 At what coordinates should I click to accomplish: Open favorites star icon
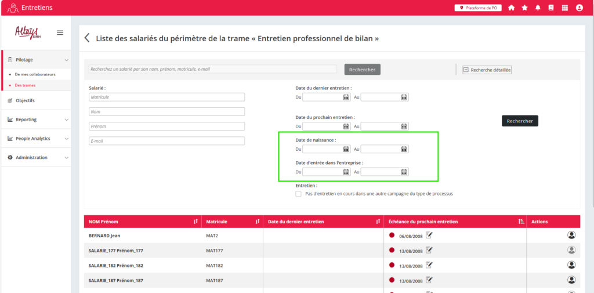(x=524, y=8)
